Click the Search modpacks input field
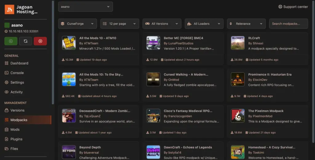The image size is (315, 160). [x=289, y=24]
